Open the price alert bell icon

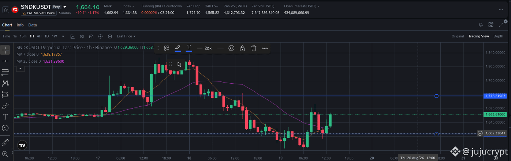481,25
